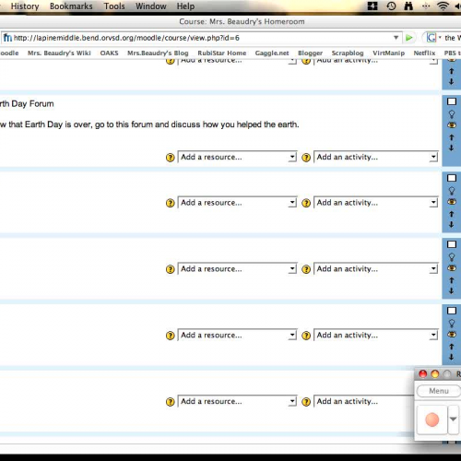Open the Help menu
This screenshot has width=461, height=461.
coord(185,6)
